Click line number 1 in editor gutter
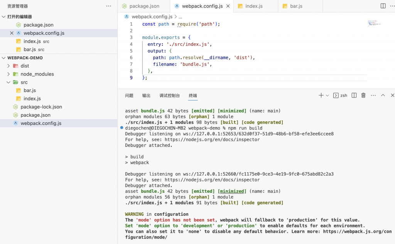 pyautogui.click(x=131, y=24)
